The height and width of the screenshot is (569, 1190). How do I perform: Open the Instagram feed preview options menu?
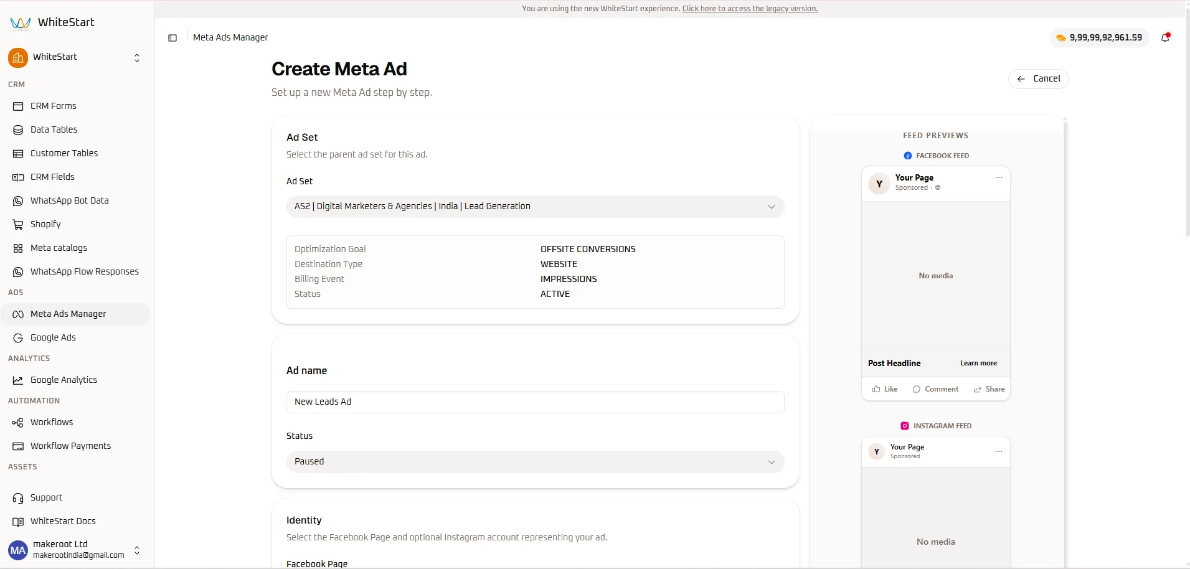(x=999, y=451)
